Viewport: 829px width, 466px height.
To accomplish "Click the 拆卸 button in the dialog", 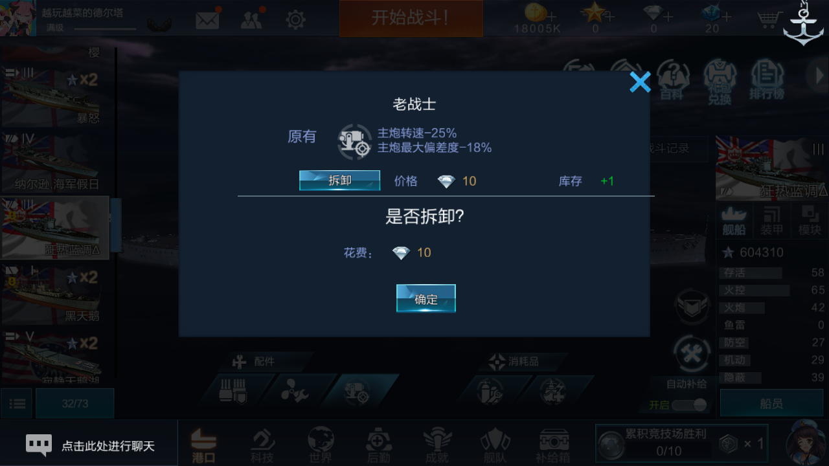I will 339,181.
